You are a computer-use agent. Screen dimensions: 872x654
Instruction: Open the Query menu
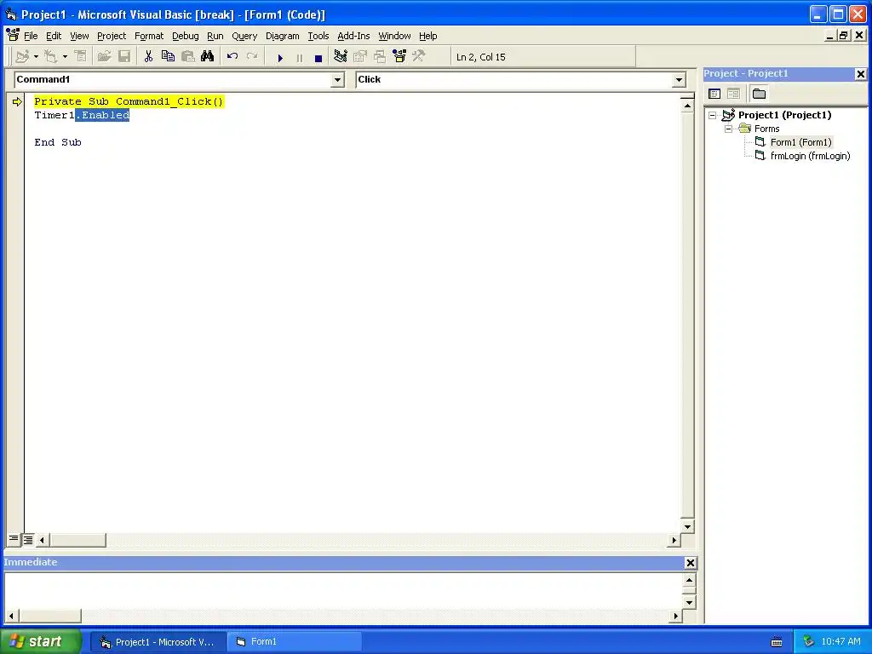point(244,36)
